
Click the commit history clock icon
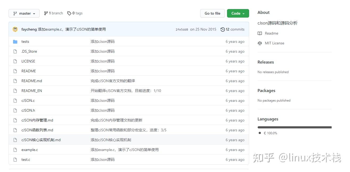(223, 29)
